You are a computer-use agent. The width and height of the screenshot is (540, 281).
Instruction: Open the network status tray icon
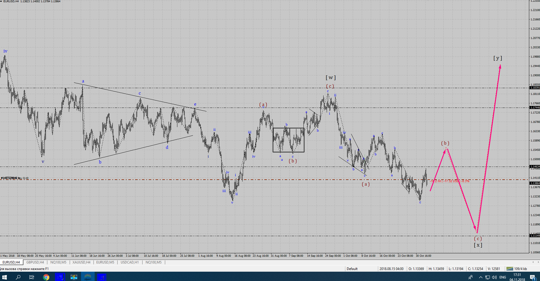point(488,277)
